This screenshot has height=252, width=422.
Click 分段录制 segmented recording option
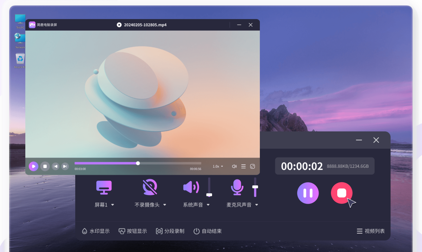click(x=170, y=231)
